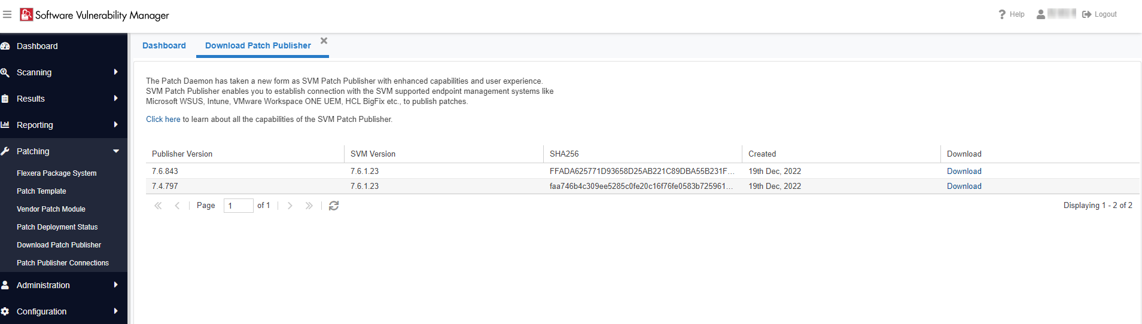Open Help from the question mark icon
Viewport: 1142px width, 324px height.
[x=1002, y=14]
